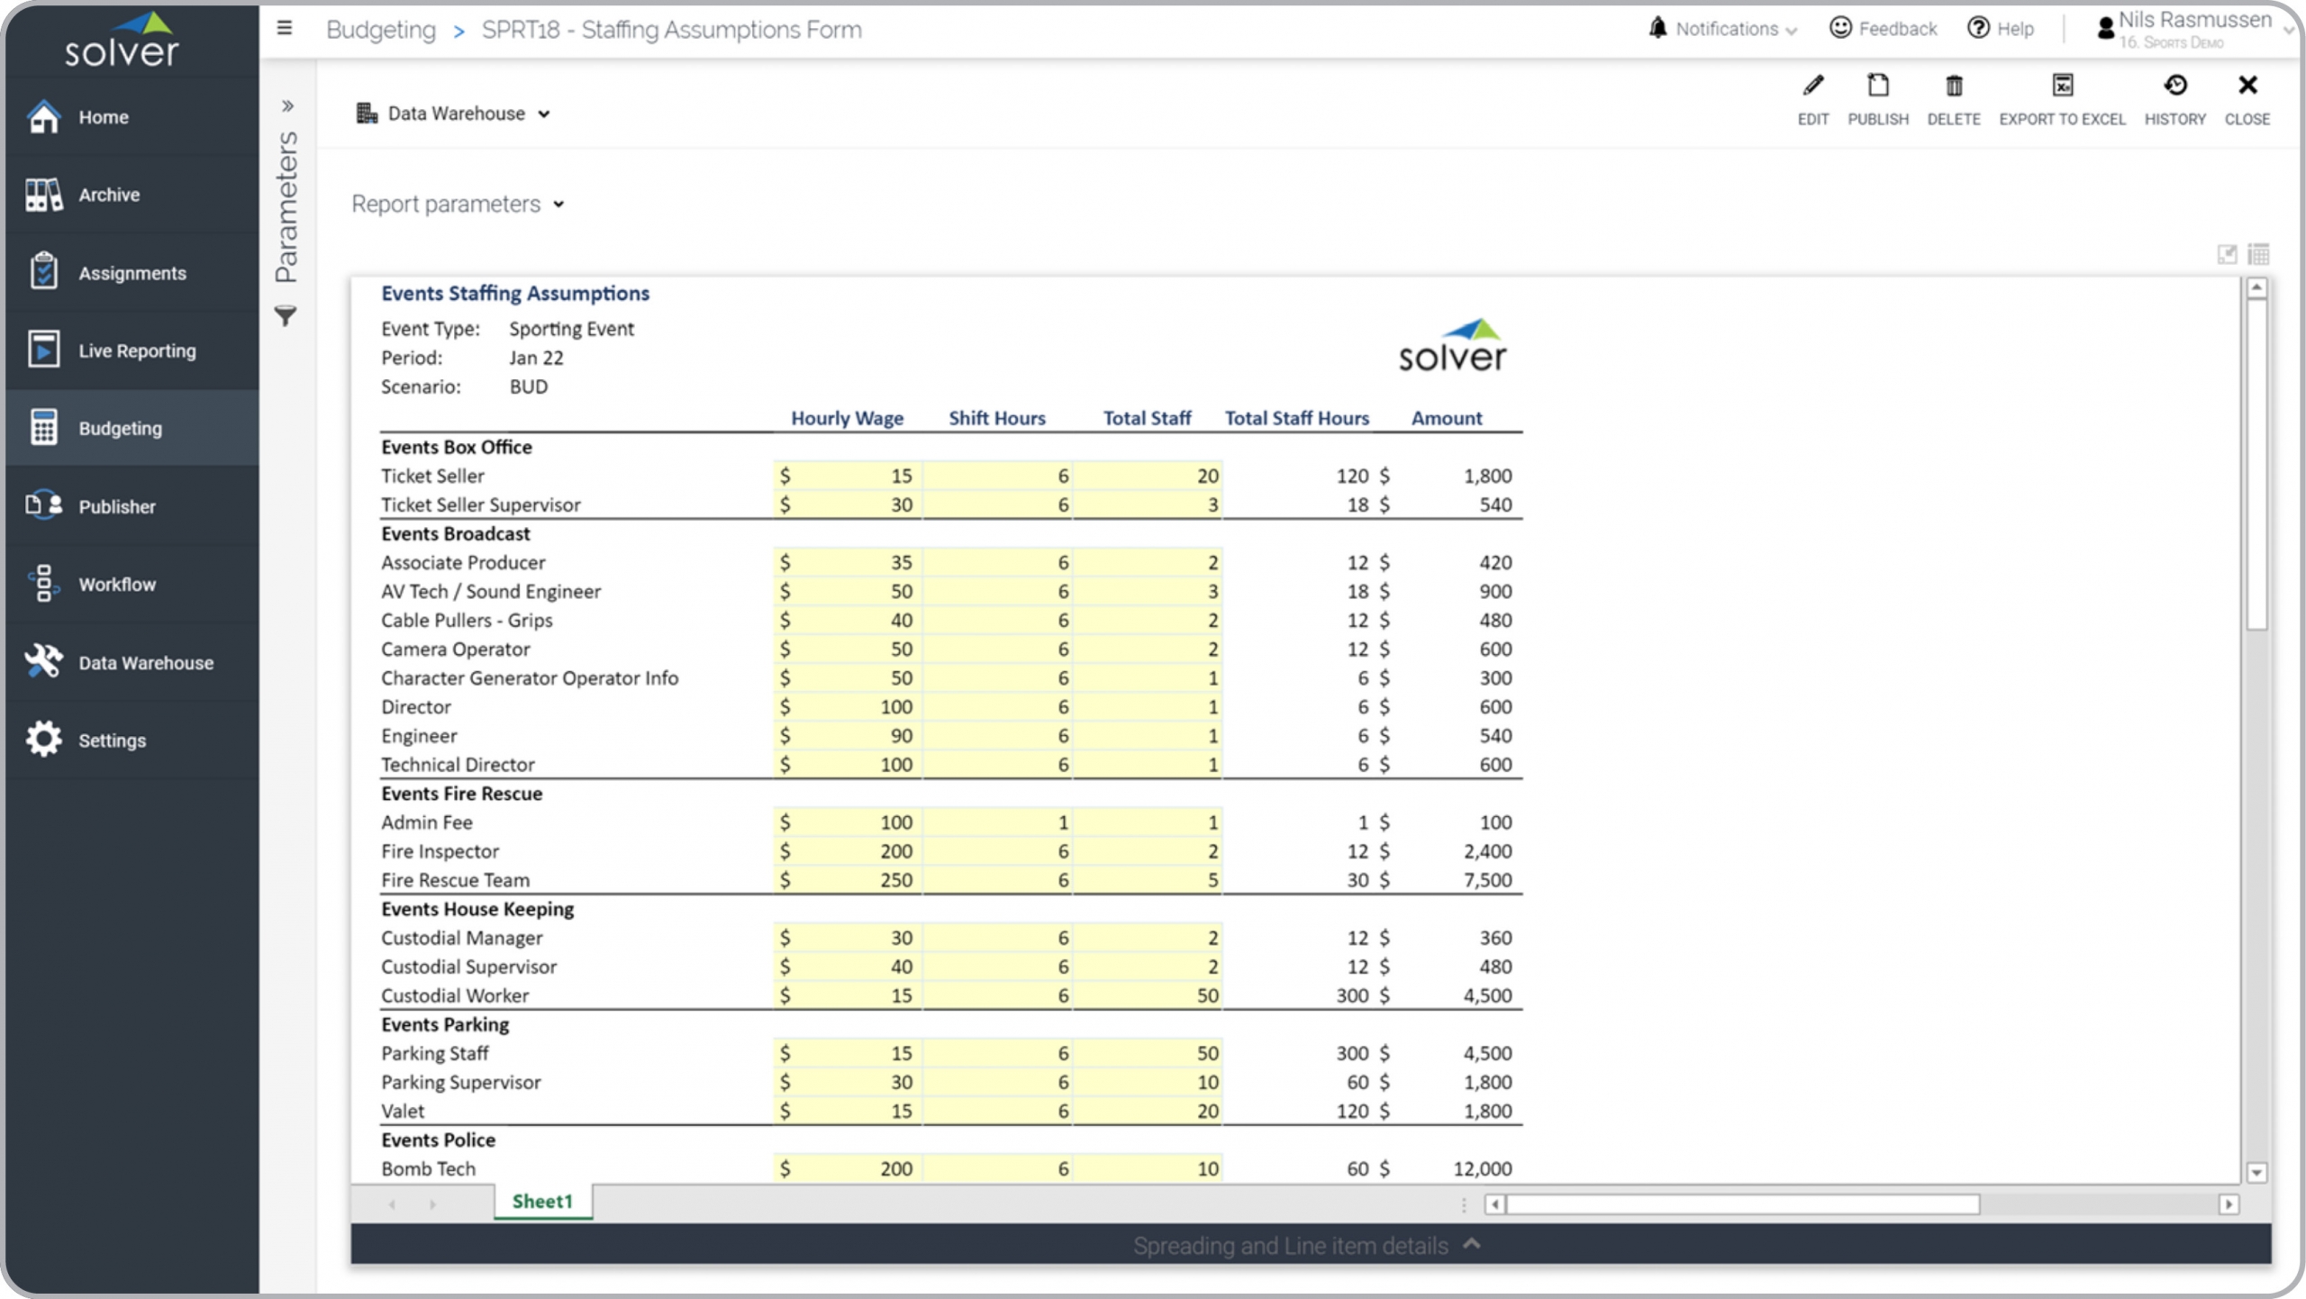2306x1299 pixels.
Task: Click the Notifications bell icon
Action: coord(1657,29)
